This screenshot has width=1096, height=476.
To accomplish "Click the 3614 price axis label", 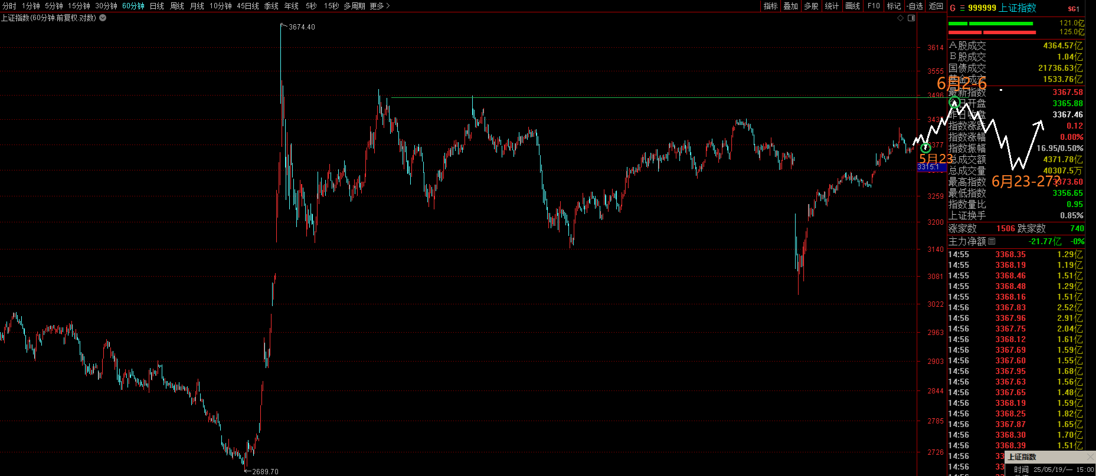I will coord(935,48).
